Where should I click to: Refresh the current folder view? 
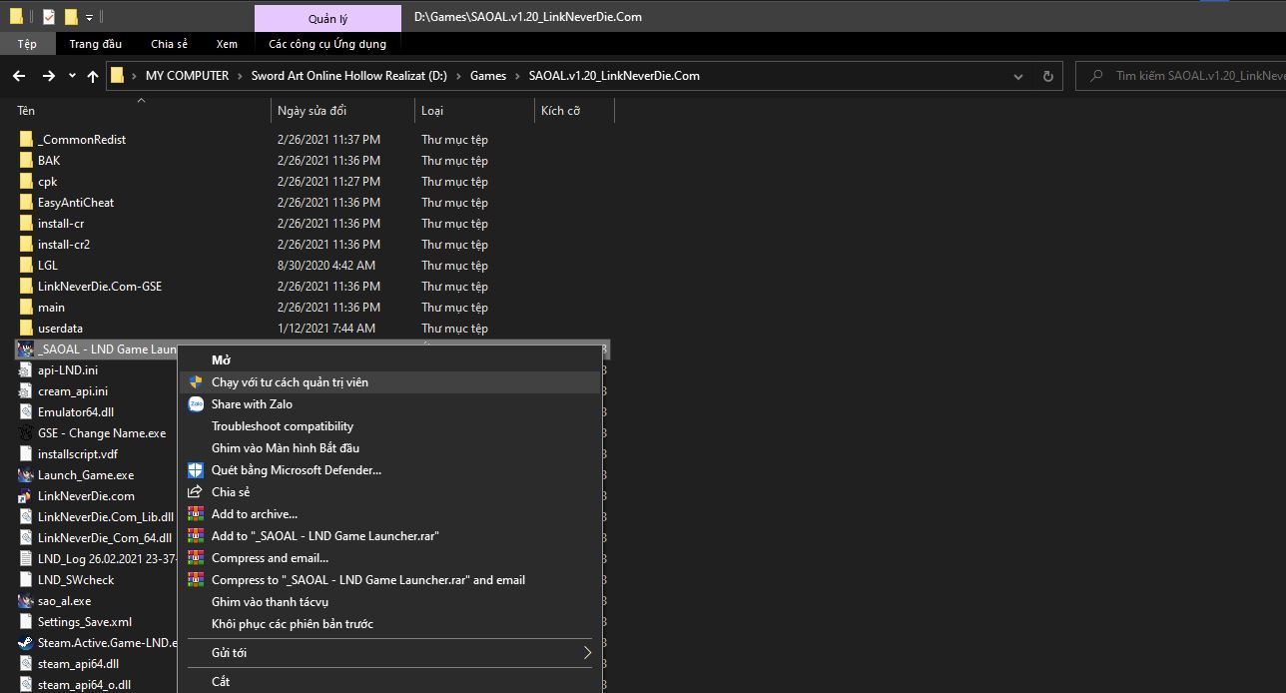(x=1047, y=76)
